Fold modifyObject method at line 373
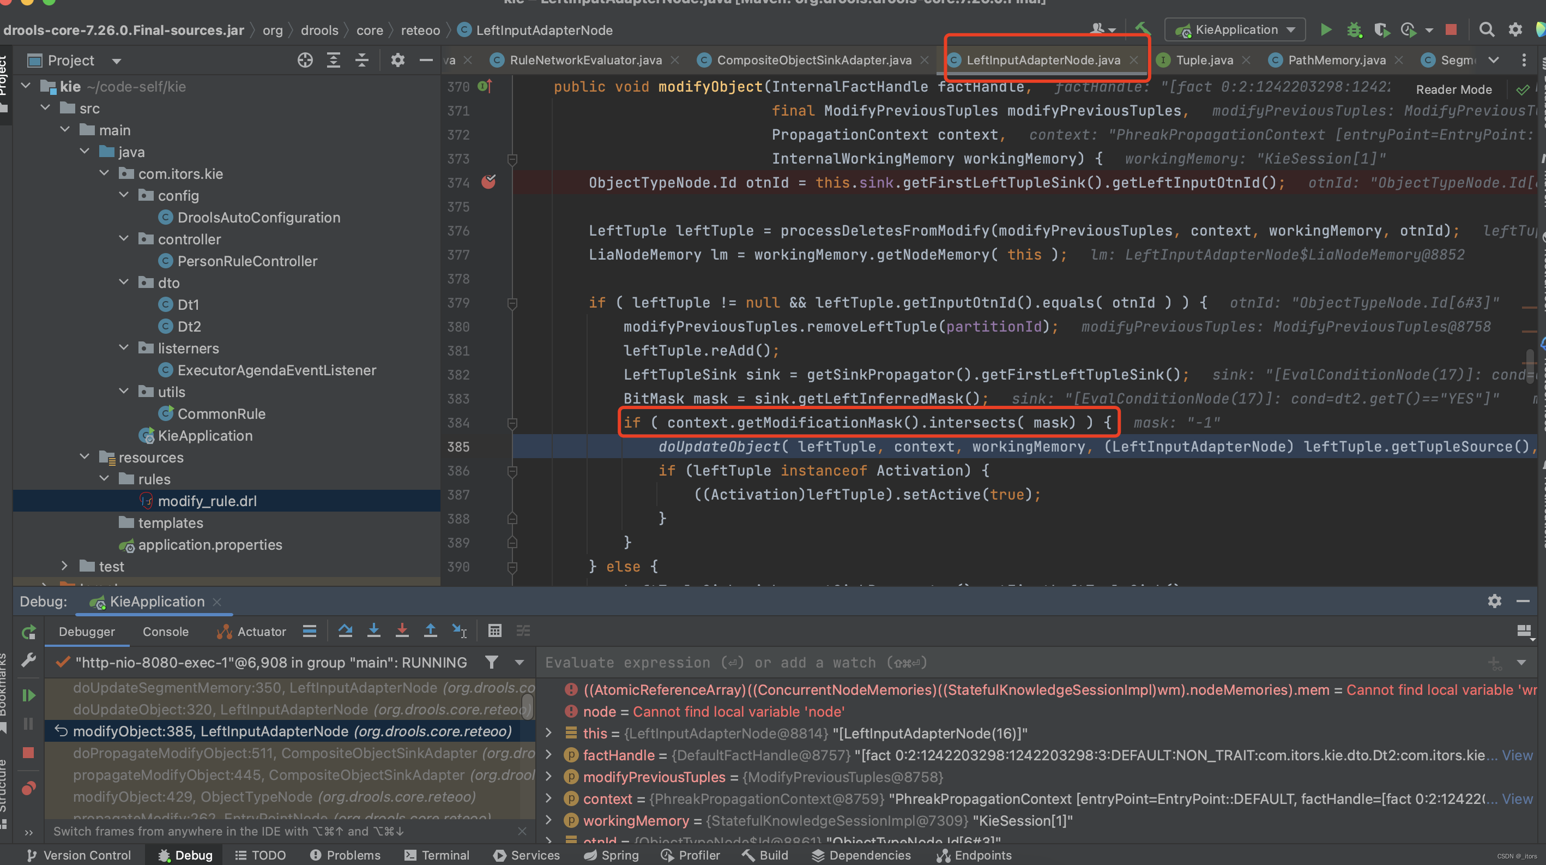Image resolution: width=1546 pixels, height=865 pixels. 512,159
